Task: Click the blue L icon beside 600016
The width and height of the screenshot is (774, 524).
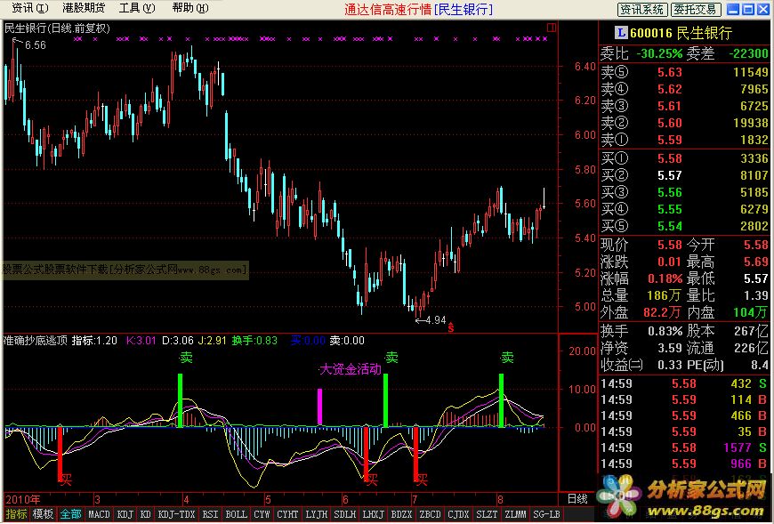Action: click(620, 33)
